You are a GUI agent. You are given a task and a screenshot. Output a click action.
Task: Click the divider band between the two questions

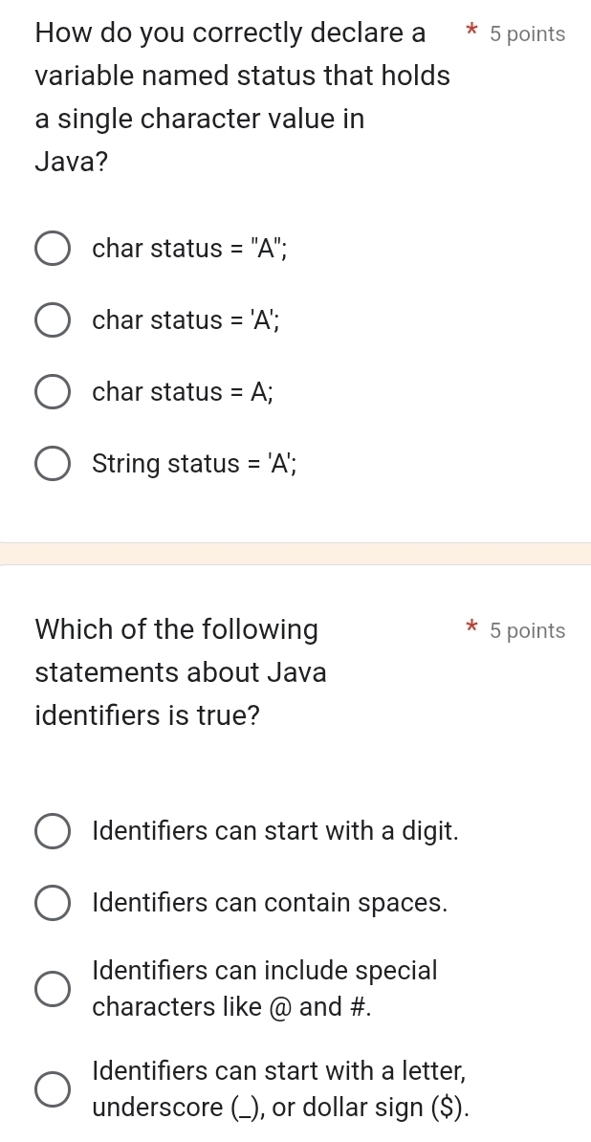point(295,548)
